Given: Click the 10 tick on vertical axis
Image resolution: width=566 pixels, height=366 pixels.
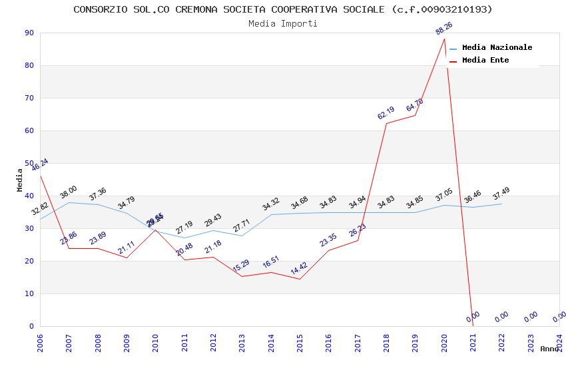Looking at the screenshot, I should pyautogui.click(x=29, y=293).
